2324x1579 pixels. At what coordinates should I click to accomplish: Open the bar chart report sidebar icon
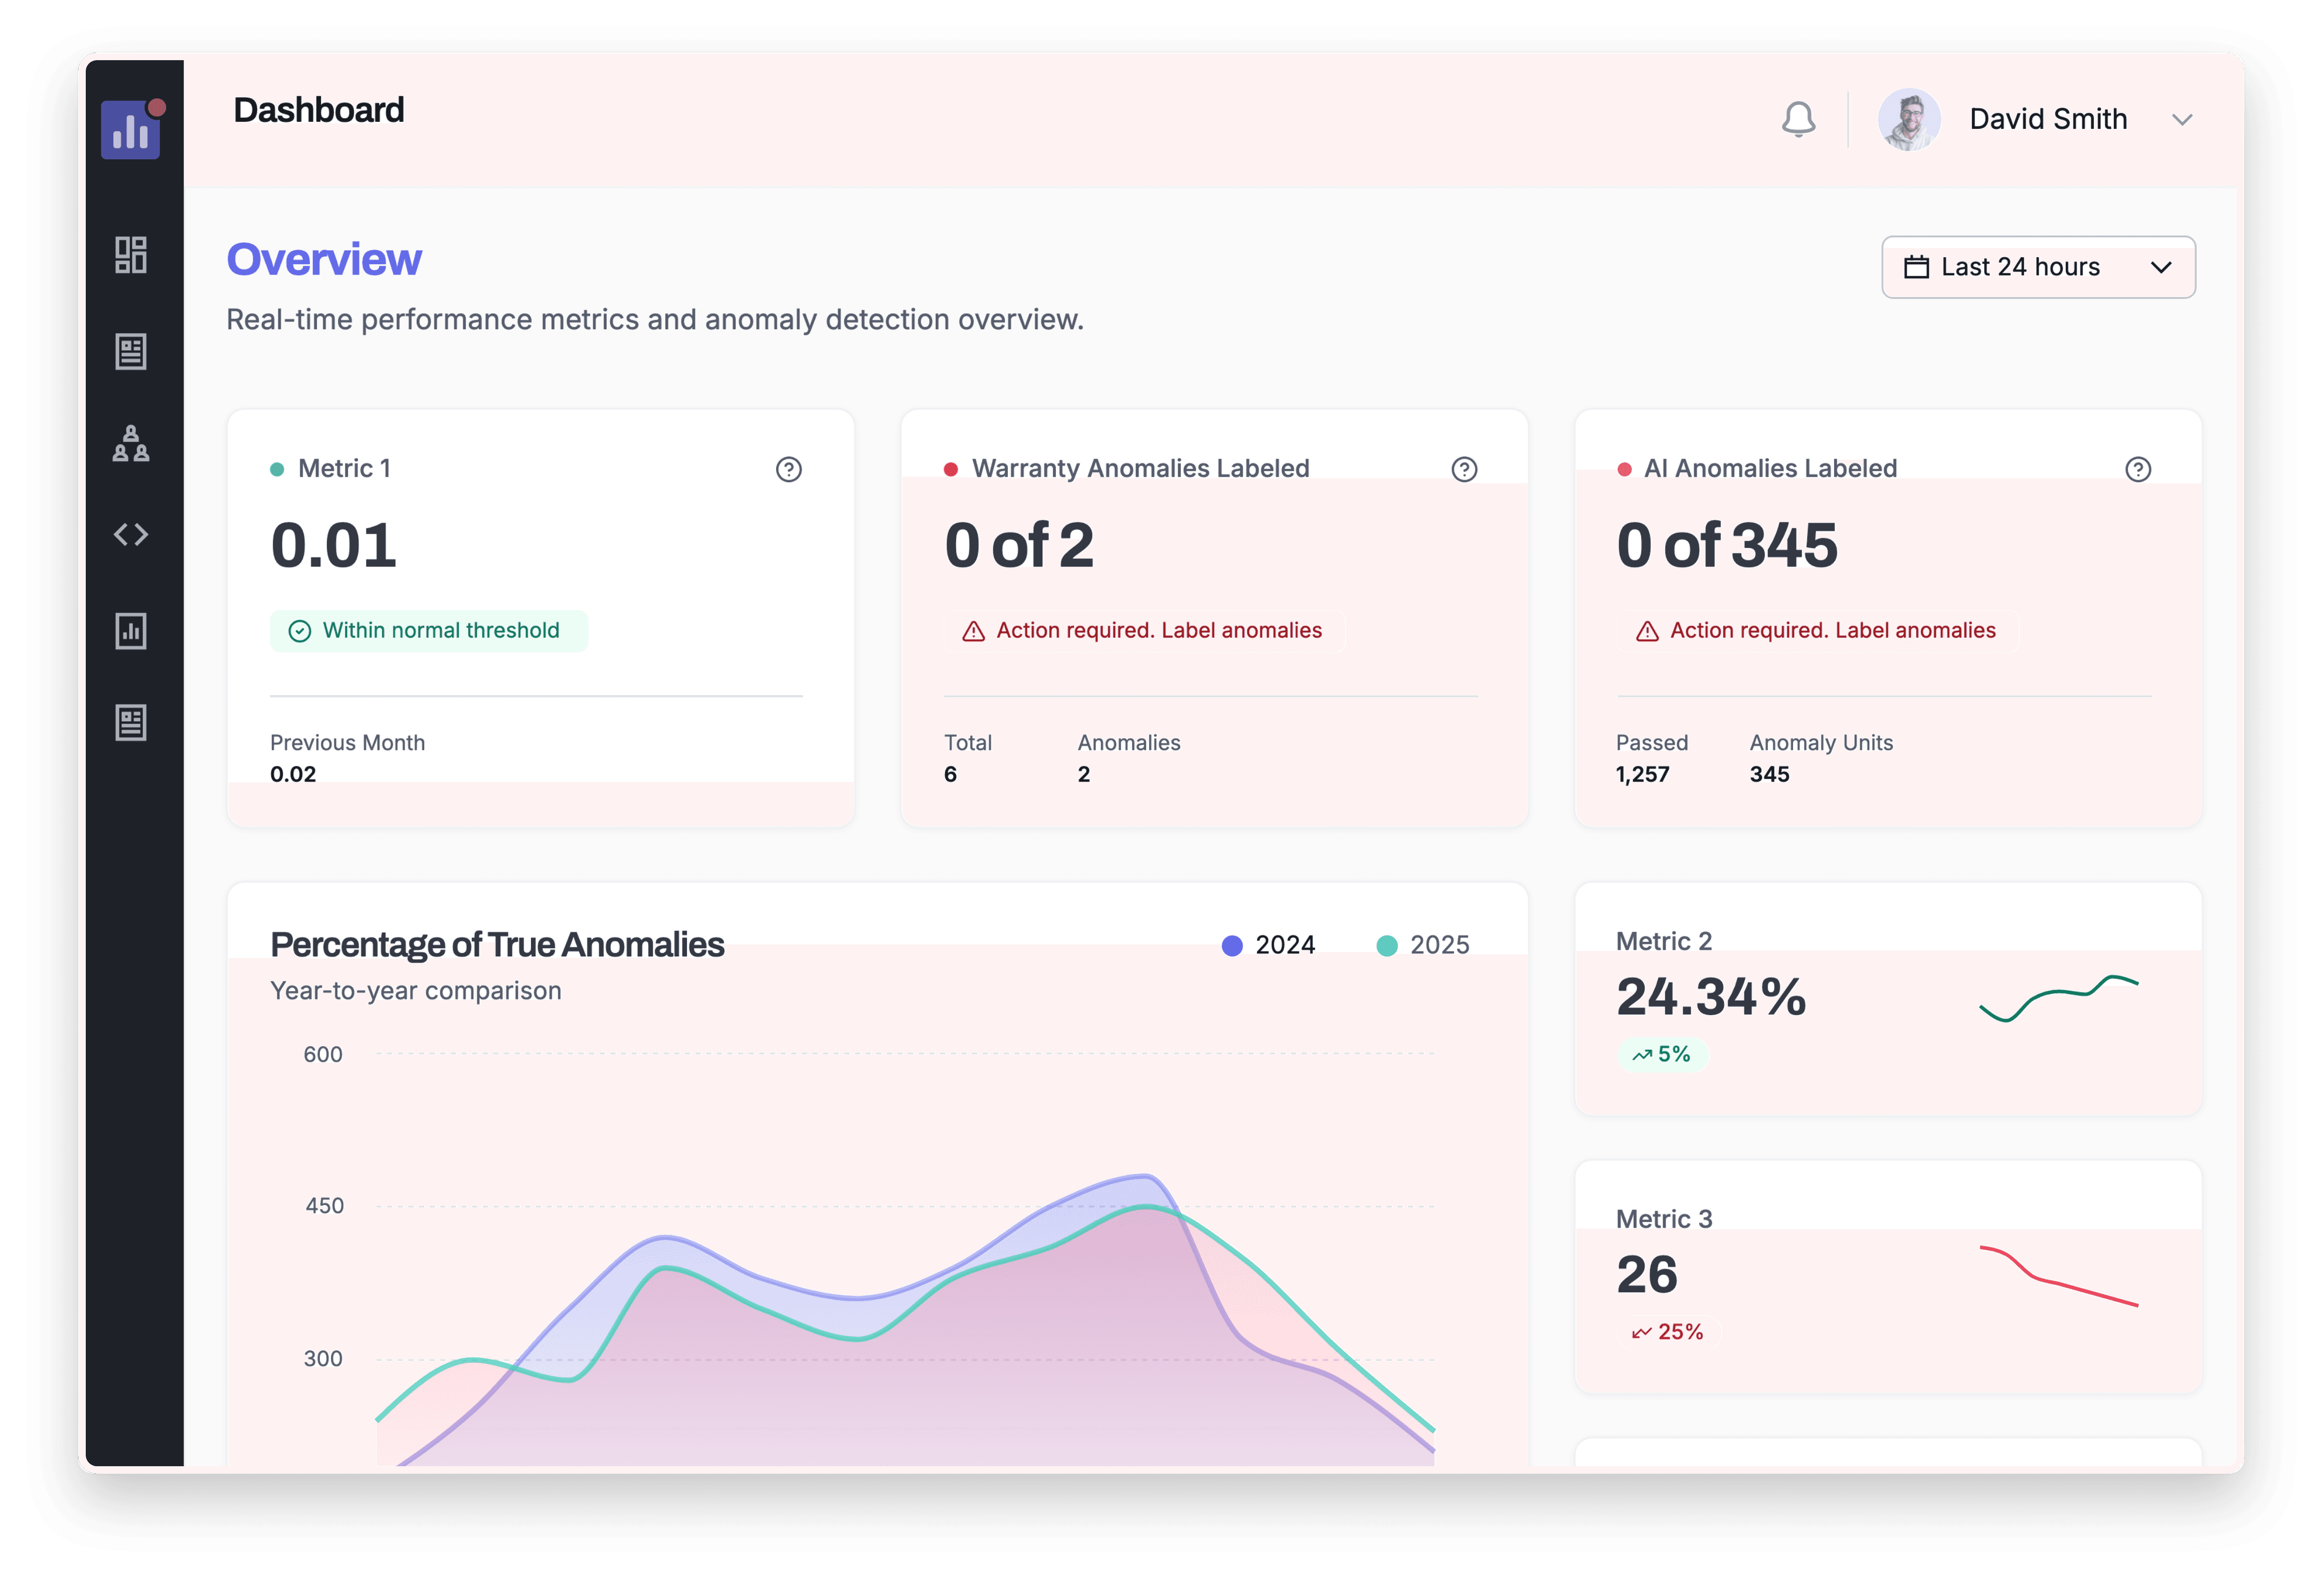(131, 631)
